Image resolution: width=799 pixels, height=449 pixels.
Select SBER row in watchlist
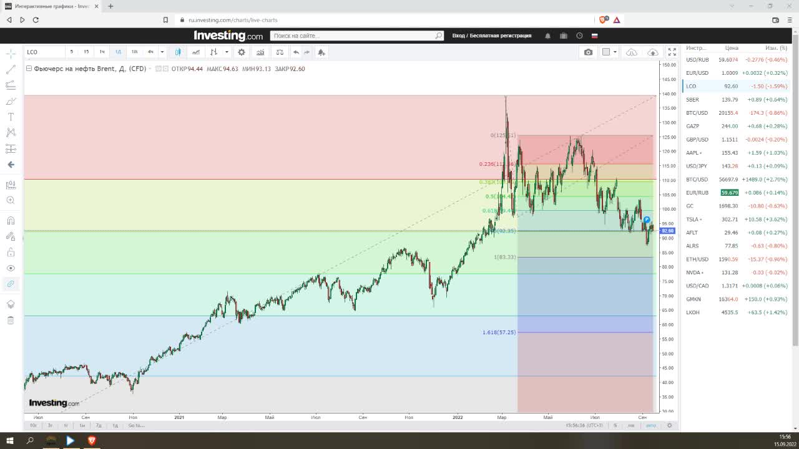click(x=737, y=99)
